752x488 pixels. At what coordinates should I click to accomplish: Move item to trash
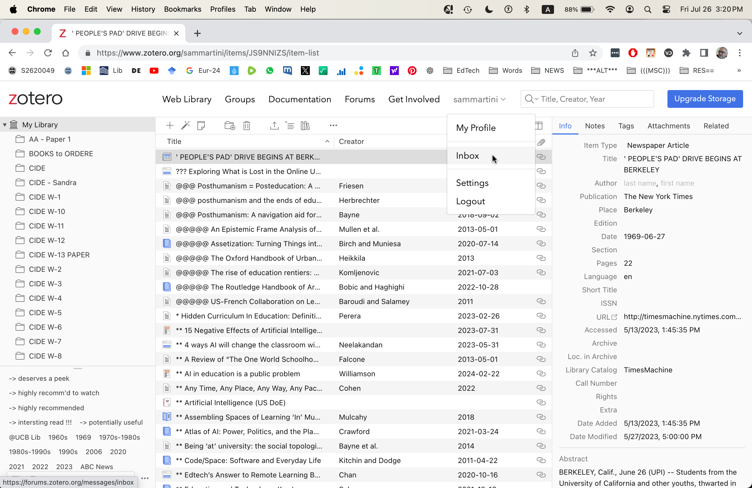click(246, 125)
